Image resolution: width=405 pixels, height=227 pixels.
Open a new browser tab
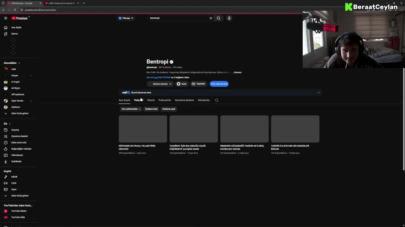pyautogui.click(x=84, y=3)
